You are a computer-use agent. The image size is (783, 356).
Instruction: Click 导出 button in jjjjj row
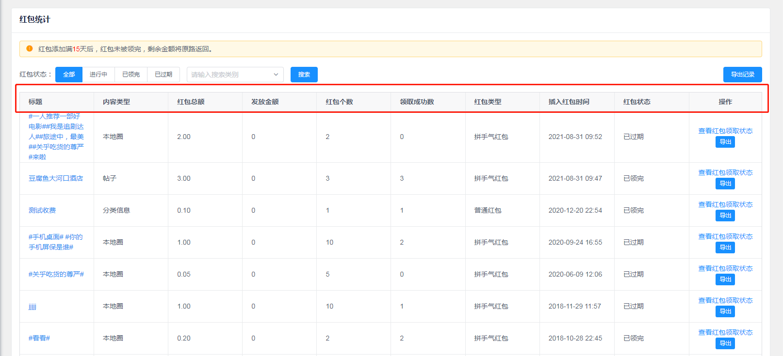725,311
